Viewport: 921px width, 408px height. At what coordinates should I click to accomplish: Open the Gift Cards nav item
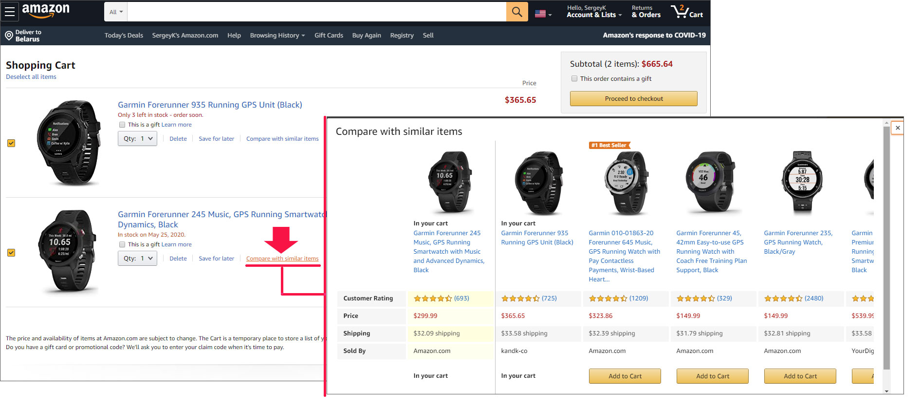tap(329, 36)
